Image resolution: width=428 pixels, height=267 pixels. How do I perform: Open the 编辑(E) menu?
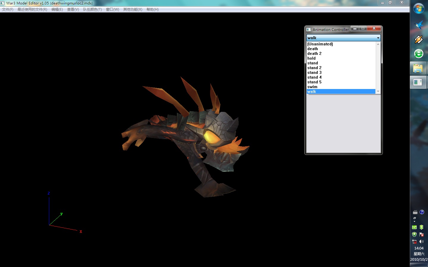coord(57,9)
